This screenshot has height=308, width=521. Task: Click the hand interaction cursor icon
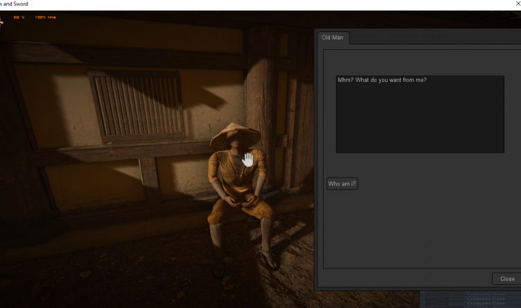point(247,160)
